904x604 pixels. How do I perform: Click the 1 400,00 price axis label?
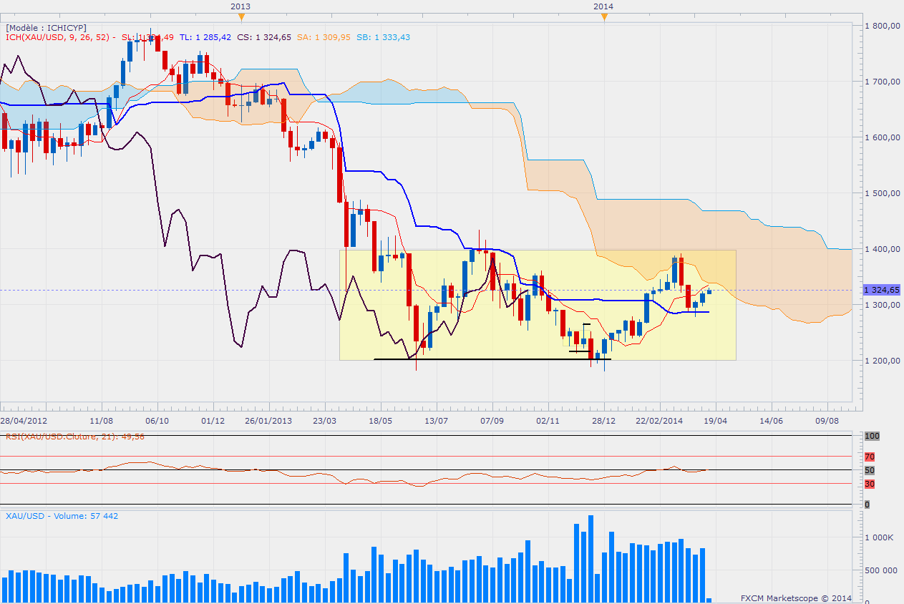click(x=881, y=249)
